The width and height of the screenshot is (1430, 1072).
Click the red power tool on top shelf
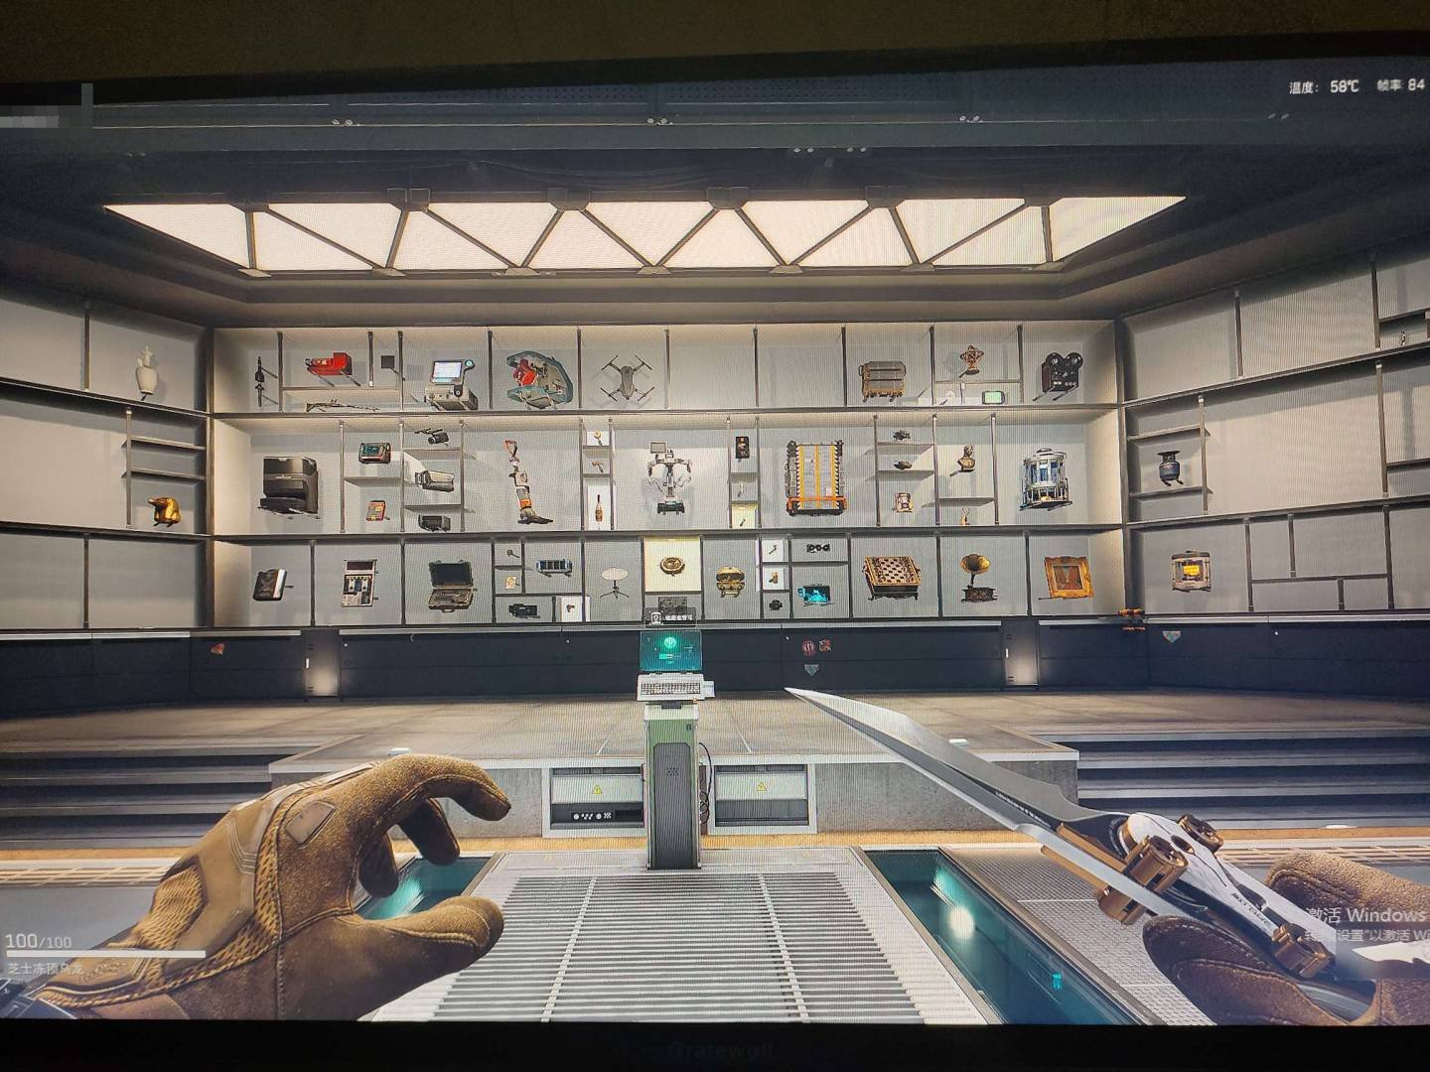point(333,368)
